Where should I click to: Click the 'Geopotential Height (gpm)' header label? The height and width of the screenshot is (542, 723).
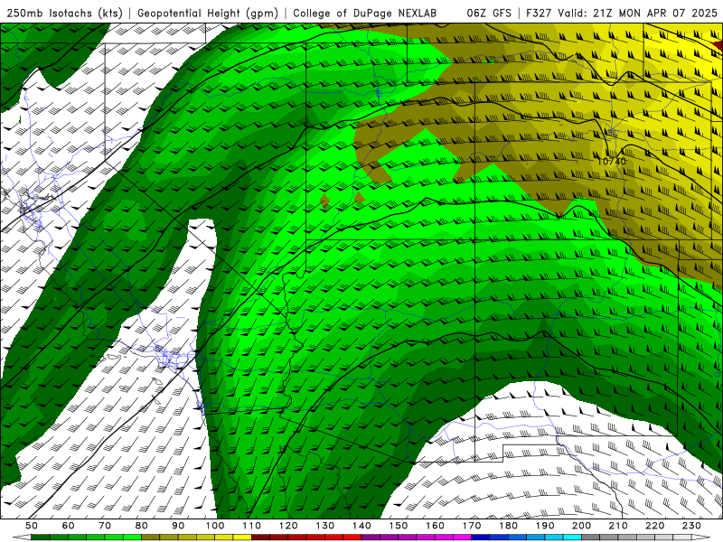coord(208,14)
